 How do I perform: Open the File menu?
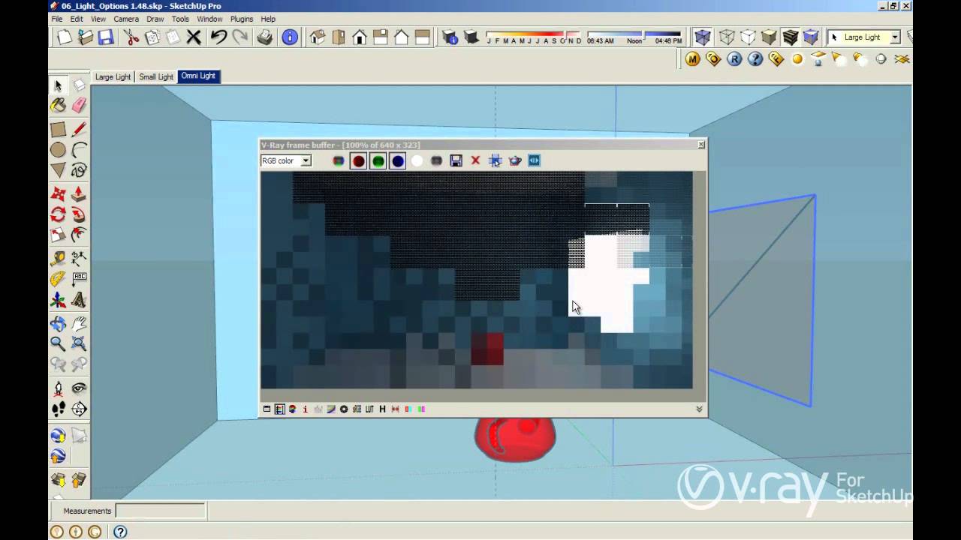pyautogui.click(x=57, y=19)
